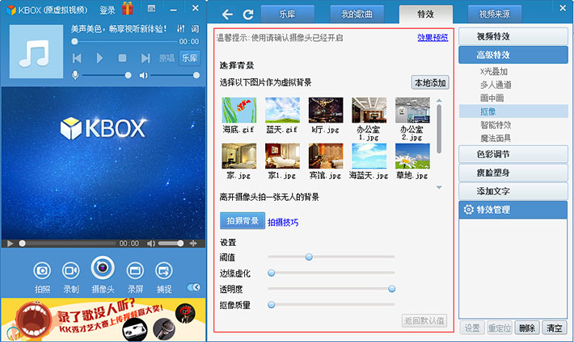Expand the 添加文字 section

pos(513,191)
